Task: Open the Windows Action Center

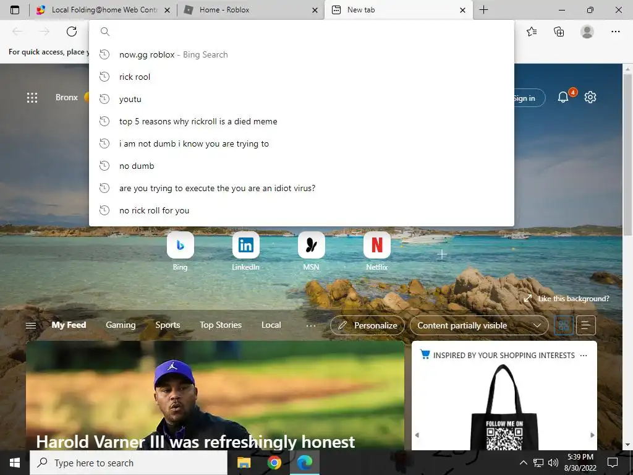Action: 613,463
